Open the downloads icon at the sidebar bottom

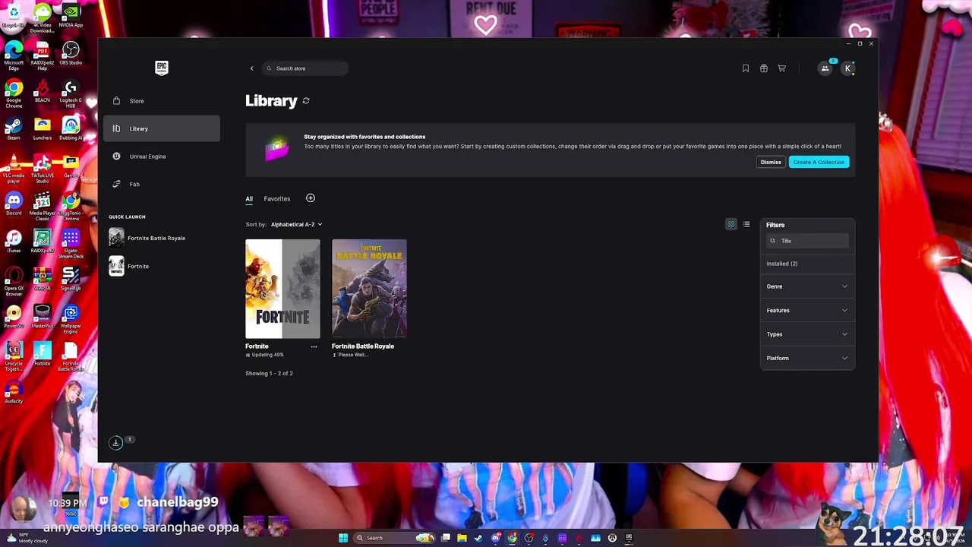pyautogui.click(x=116, y=442)
